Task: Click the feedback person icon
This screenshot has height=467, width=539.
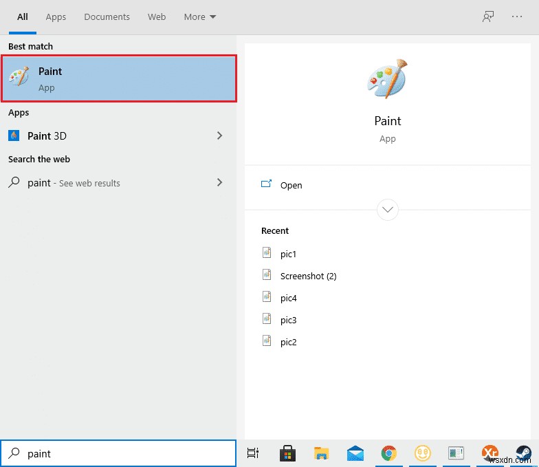Action: (x=488, y=17)
